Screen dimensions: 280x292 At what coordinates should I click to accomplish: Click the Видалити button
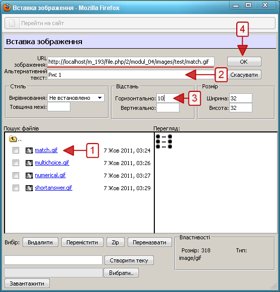pyautogui.click(x=40, y=242)
